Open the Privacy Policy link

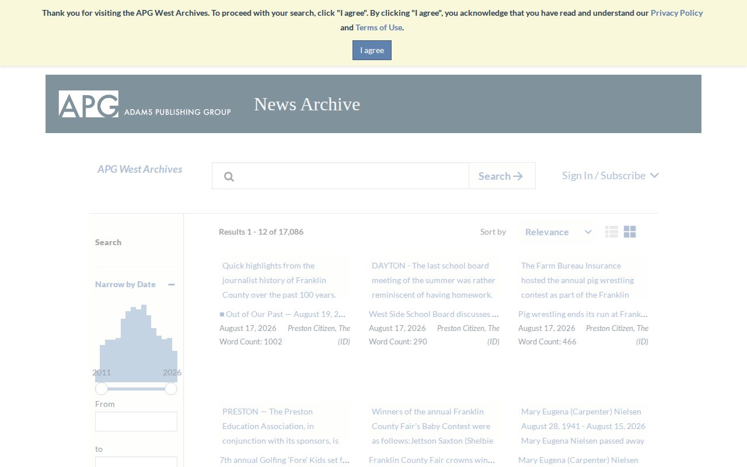pyautogui.click(x=676, y=13)
